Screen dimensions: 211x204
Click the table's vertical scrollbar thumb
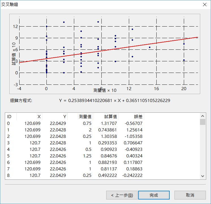pyautogui.click(x=203, y=122)
